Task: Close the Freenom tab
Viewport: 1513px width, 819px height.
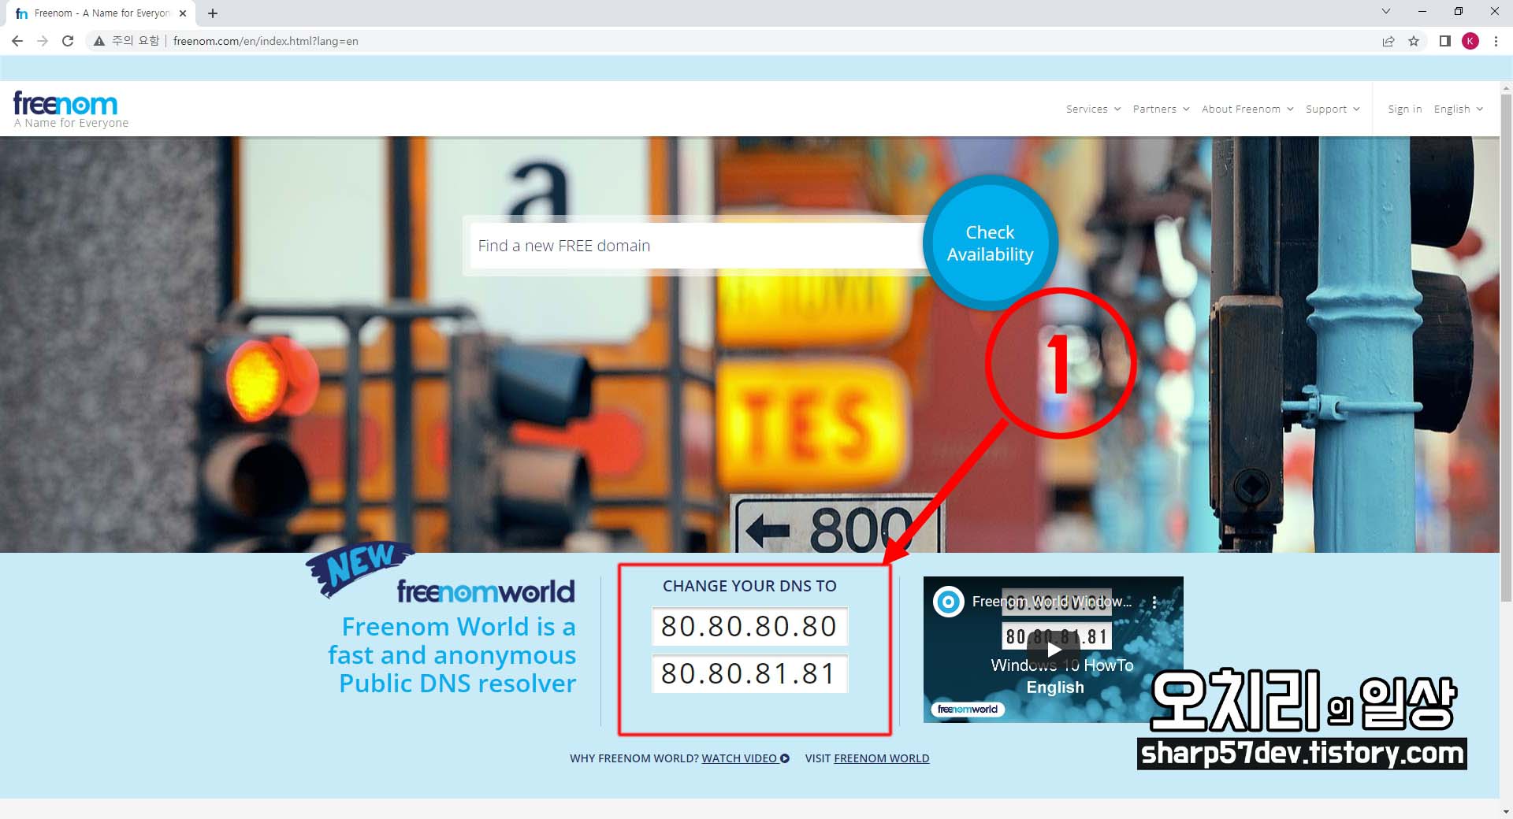Action: 183,13
